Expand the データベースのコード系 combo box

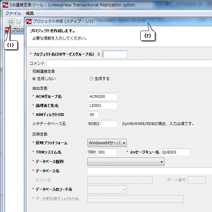pos(107,190)
